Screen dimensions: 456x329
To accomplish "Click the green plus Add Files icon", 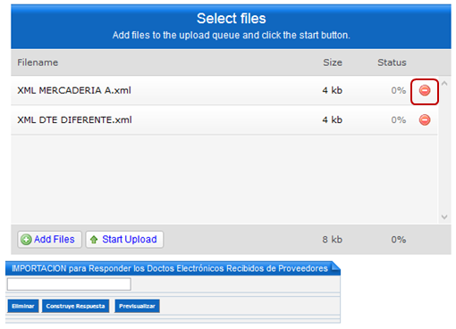I will (x=26, y=240).
